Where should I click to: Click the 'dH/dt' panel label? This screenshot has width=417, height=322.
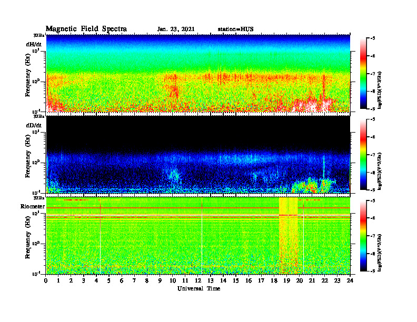click(x=34, y=44)
